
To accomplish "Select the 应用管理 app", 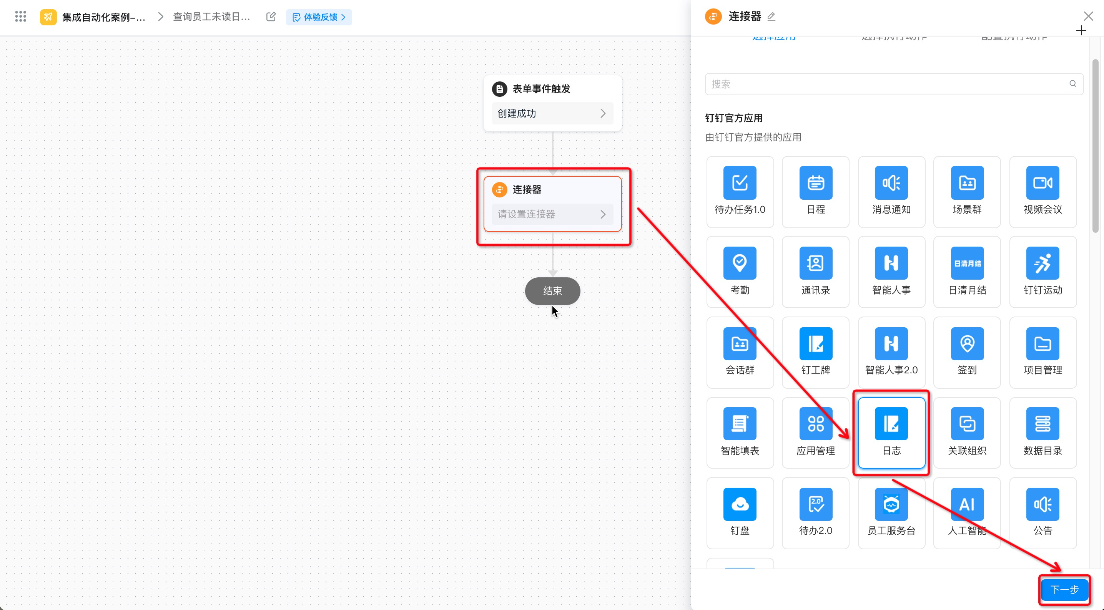I will tap(815, 433).
